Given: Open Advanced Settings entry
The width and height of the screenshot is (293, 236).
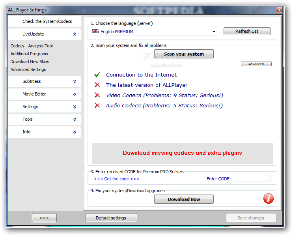Looking at the screenshot, I should tap(28, 69).
